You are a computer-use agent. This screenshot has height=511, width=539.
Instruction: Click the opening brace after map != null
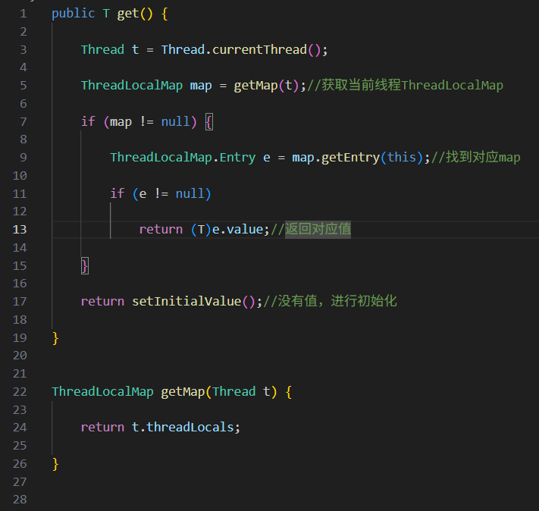point(208,121)
